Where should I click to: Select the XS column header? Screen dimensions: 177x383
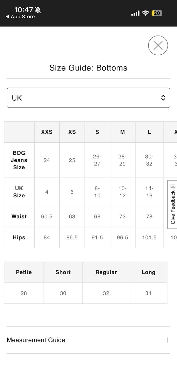tap(72, 132)
